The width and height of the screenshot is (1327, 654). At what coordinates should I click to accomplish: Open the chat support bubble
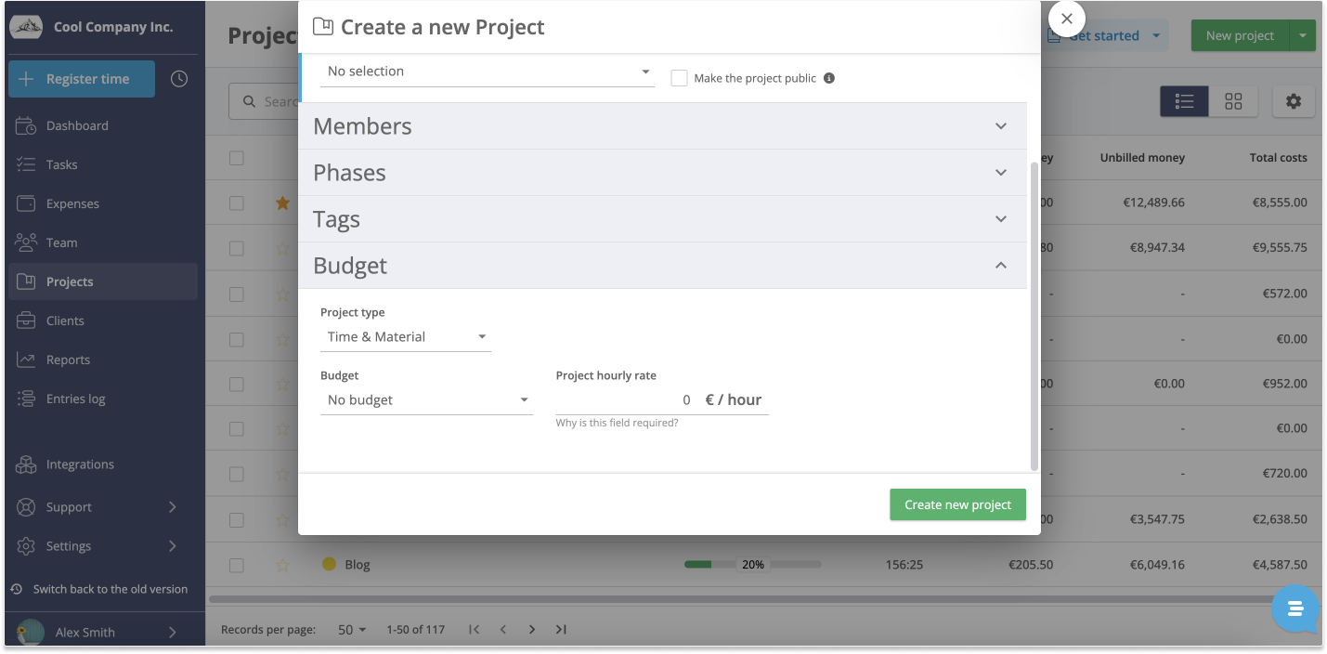(1295, 608)
